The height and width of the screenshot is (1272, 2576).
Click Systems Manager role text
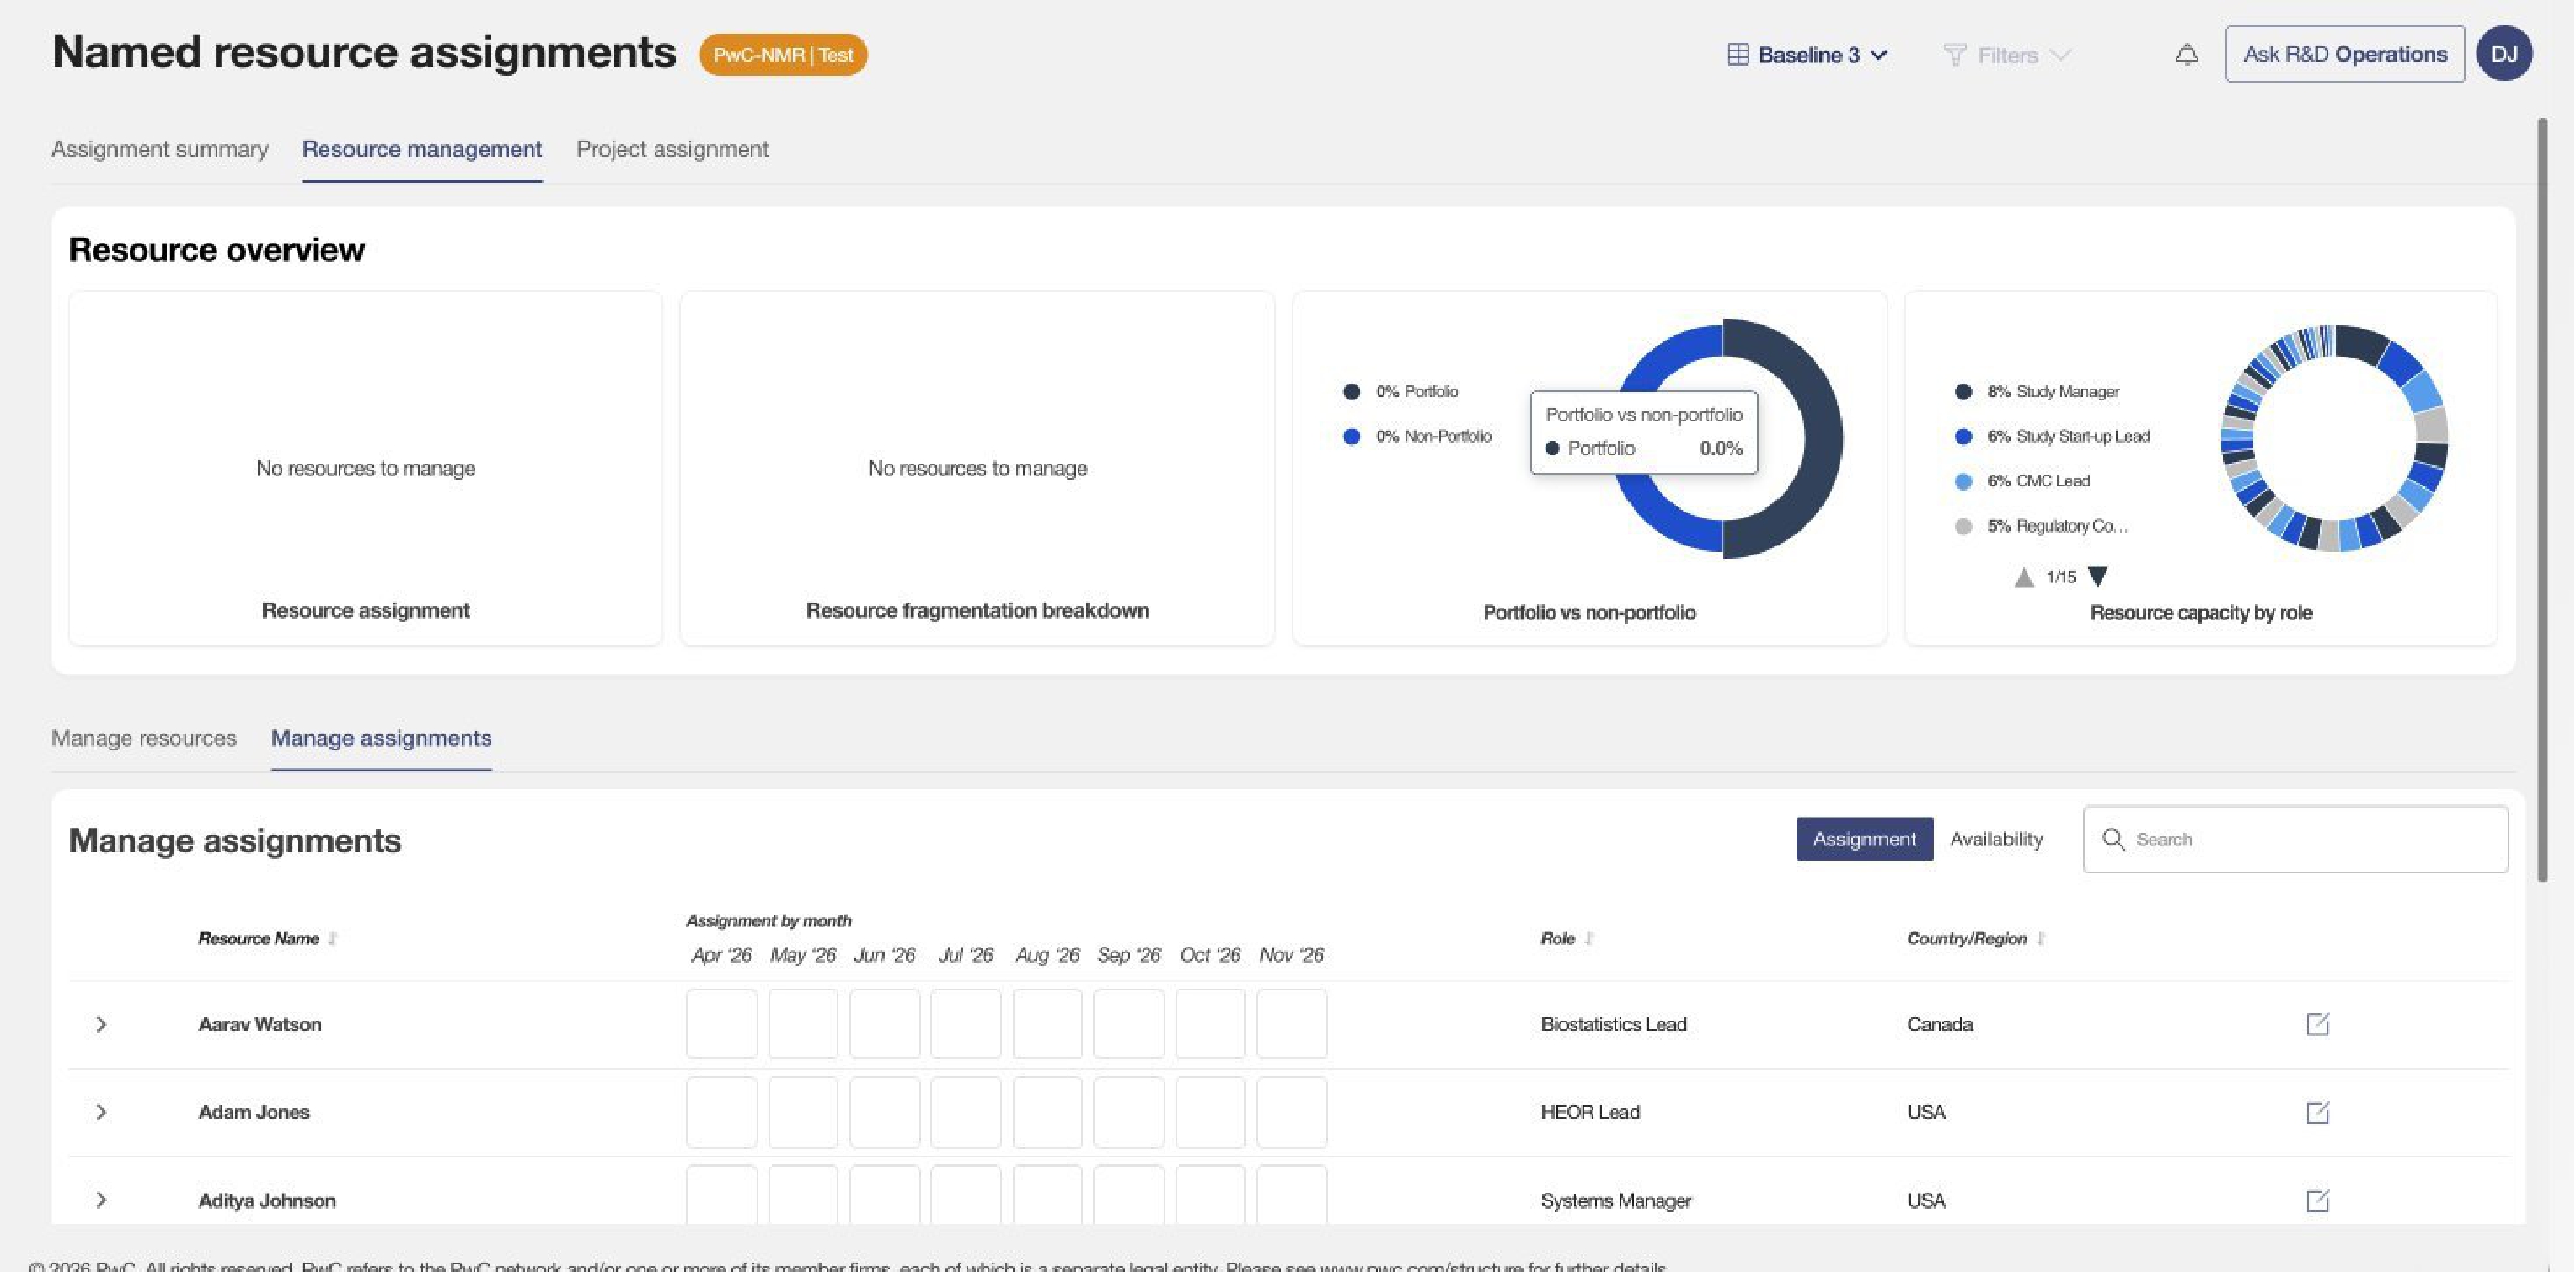coord(1616,1200)
